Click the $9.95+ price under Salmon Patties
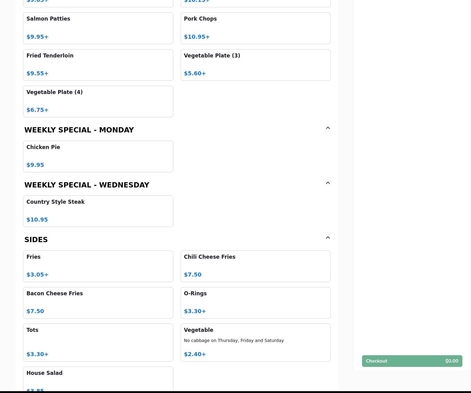 tap(38, 37)
